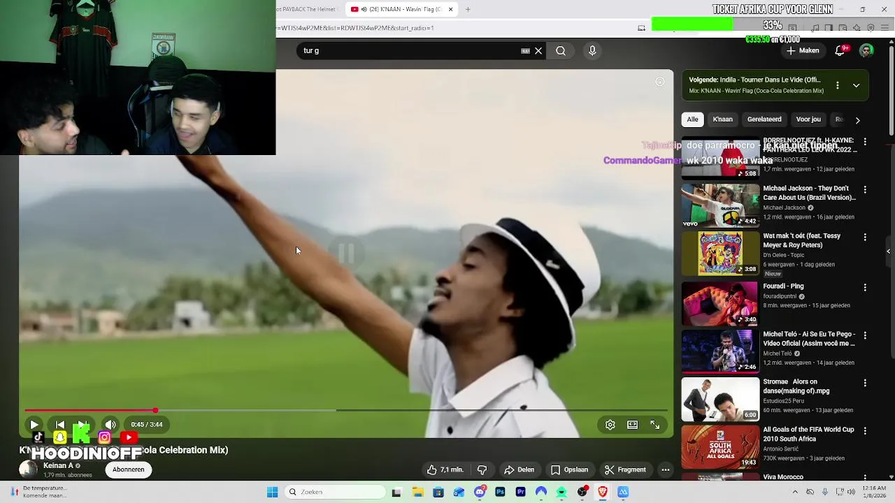This screenshot has width=895, height=503.
Task: Open the account avatar menu
Action: tap(866, 50)
